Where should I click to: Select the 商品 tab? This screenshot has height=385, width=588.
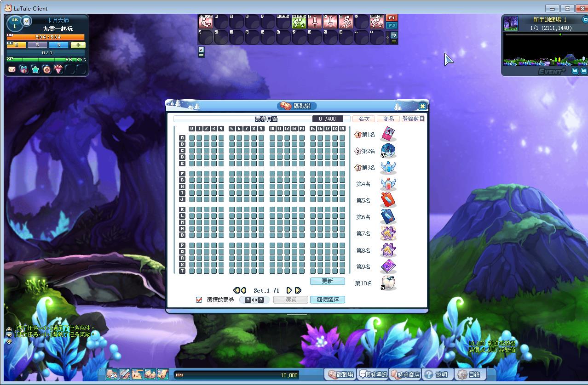pyautogui.click(x=388, y=119)
